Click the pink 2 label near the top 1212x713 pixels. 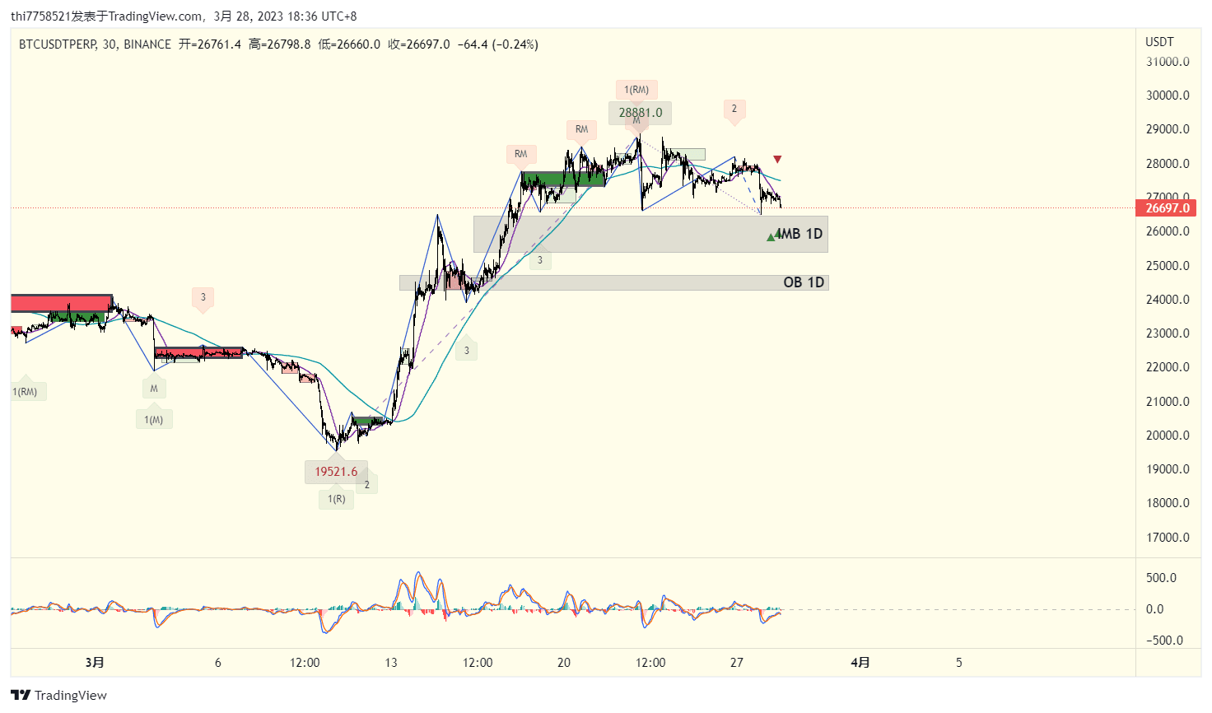click(x=734, y=109)
